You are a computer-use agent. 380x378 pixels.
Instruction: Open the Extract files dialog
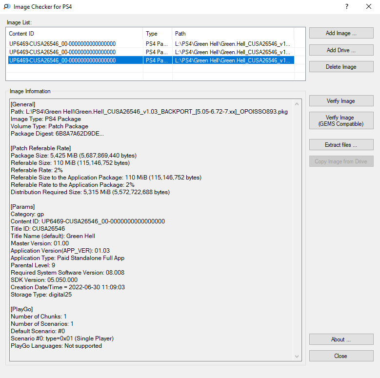pos(341,145)
